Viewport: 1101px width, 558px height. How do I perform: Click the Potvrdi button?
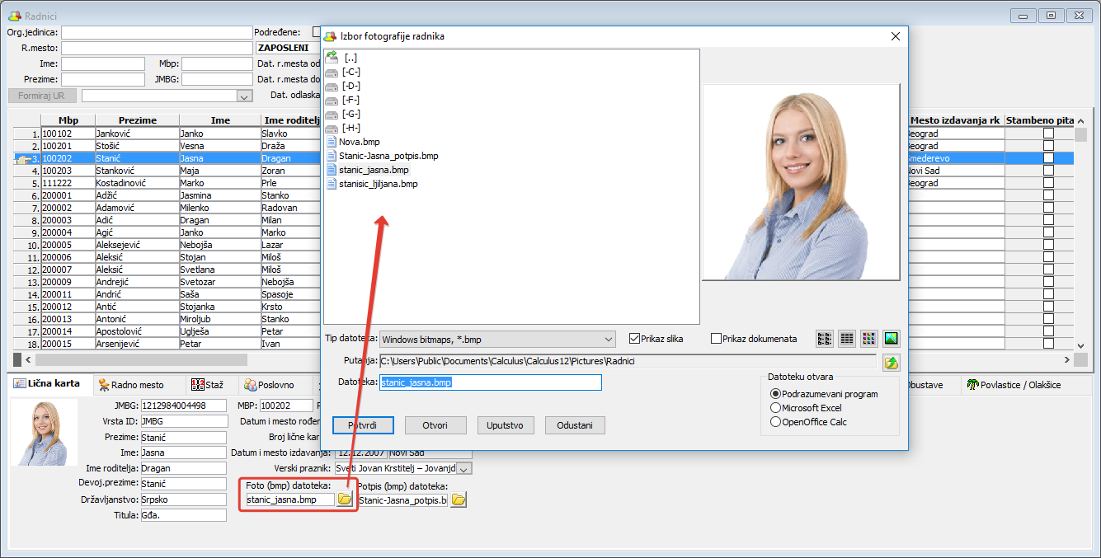pos(364,425)
